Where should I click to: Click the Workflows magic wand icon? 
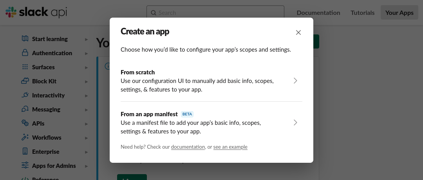click(25, 137)
